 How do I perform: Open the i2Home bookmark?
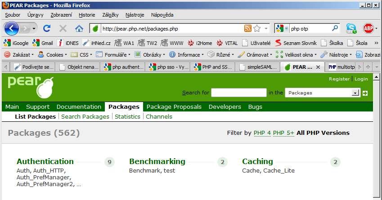[200, 43]
